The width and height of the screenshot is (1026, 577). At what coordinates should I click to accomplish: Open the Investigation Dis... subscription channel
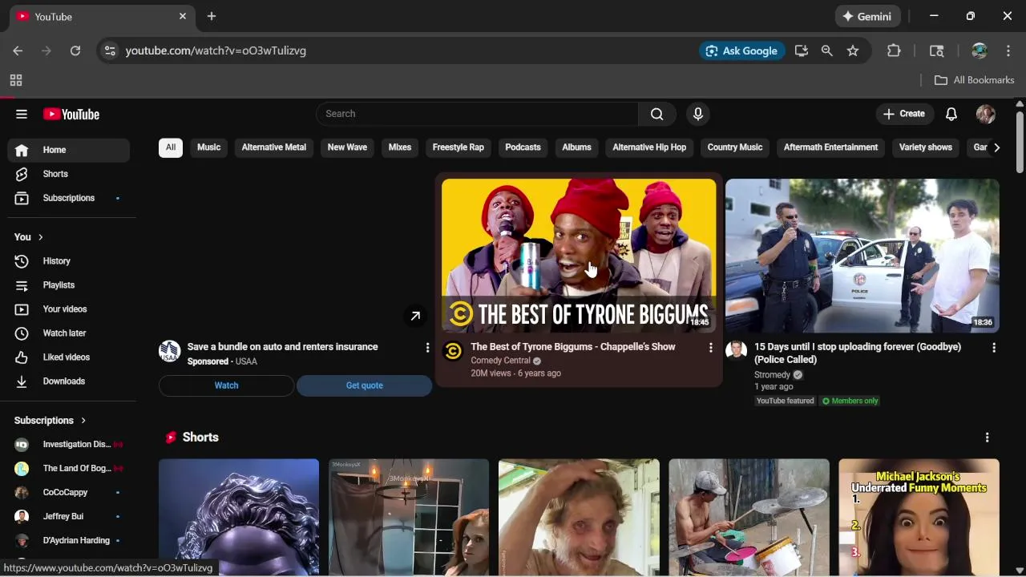(x=69, y=445)
